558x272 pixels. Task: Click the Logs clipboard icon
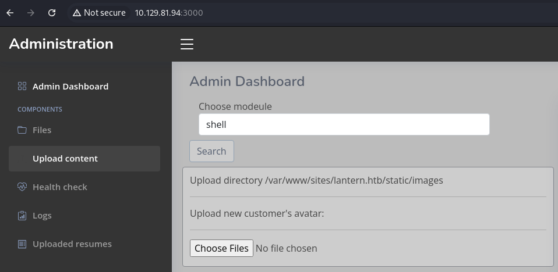22,216
